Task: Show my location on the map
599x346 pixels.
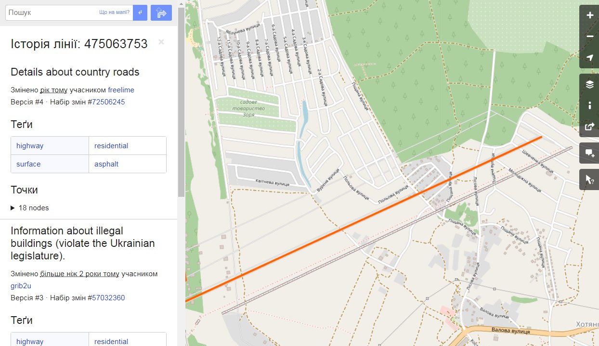Action: point(589,58)
